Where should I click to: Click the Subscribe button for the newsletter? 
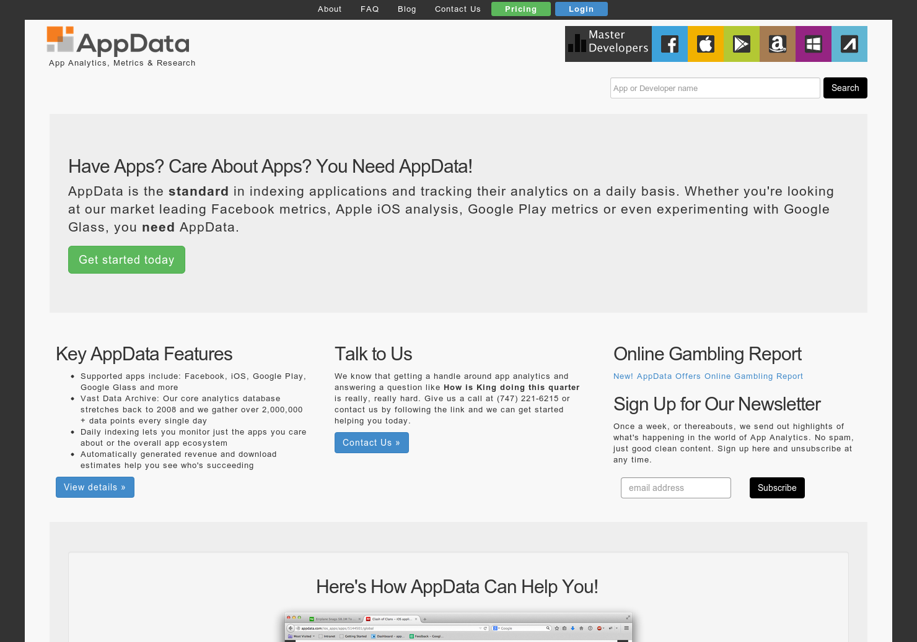click(x=777, y=488)
